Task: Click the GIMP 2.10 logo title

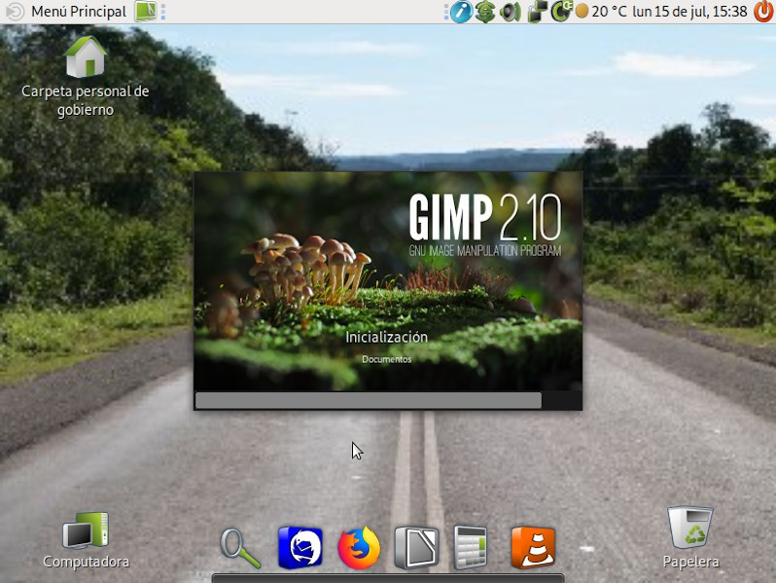Action: pos(485,217)
